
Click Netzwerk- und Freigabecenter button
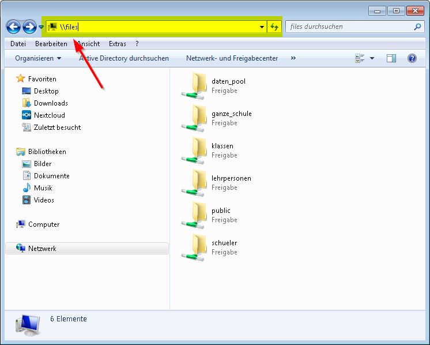click(x=232, y=58)
